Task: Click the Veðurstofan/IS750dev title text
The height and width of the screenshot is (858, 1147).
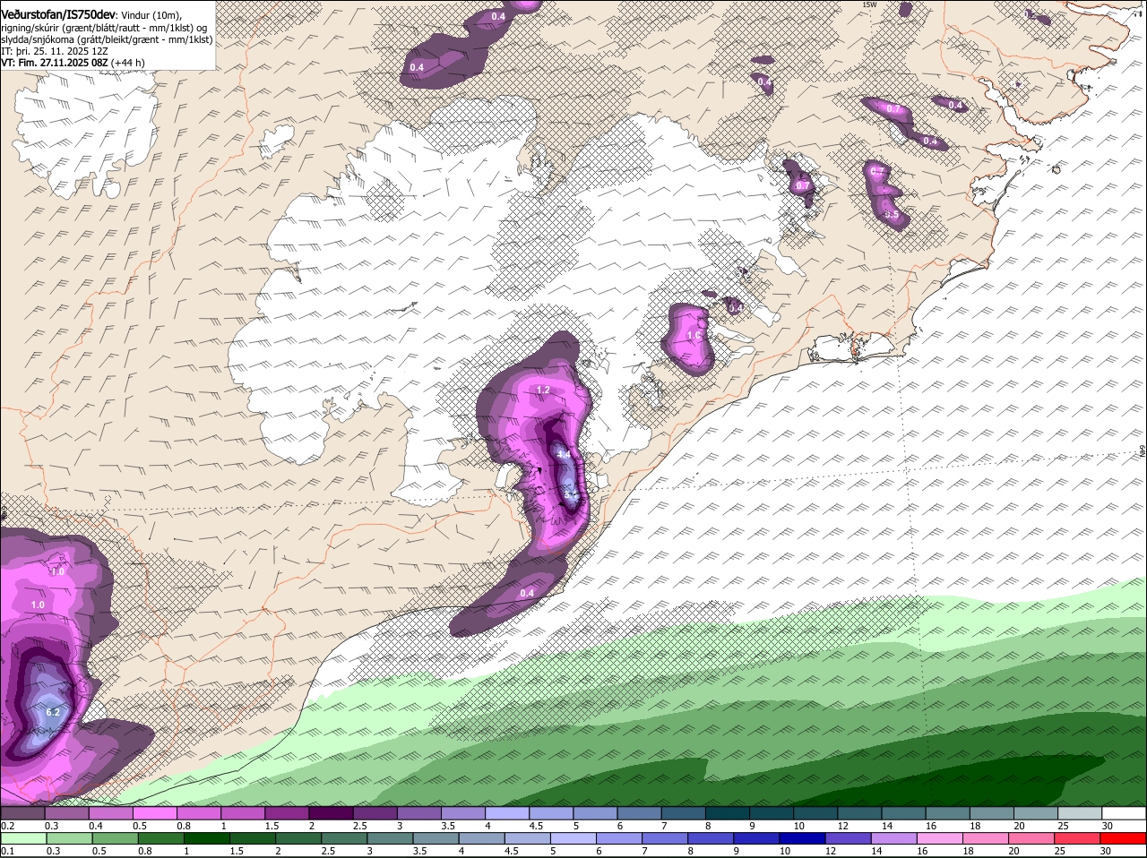Action: coord(58,16)
